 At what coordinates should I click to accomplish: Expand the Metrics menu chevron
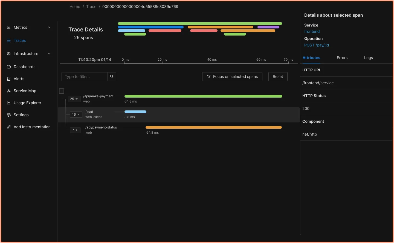point(49,27)
